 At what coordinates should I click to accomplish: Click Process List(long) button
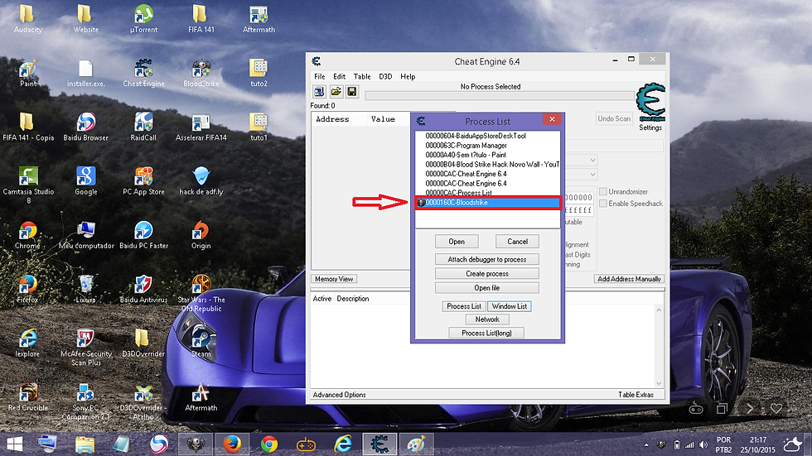486,333
